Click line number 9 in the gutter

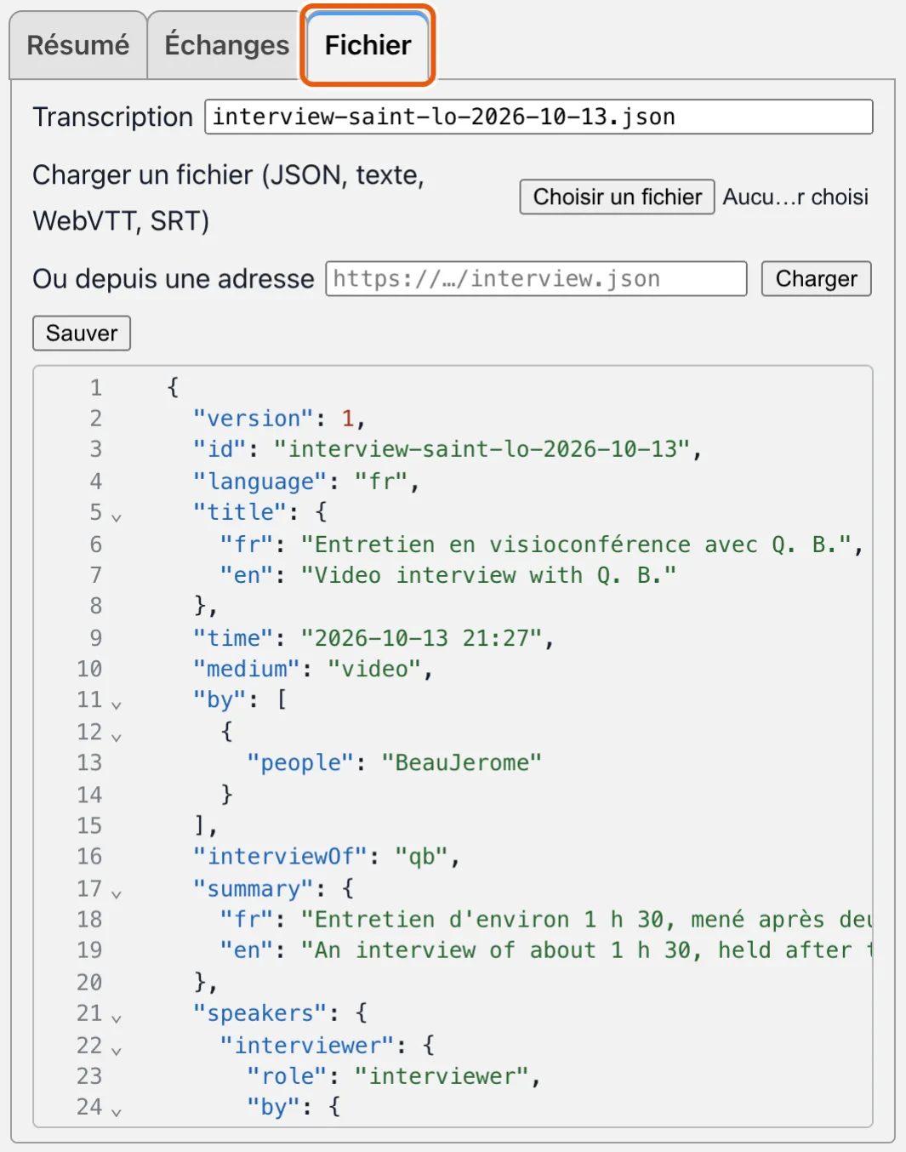coord(96,637)
